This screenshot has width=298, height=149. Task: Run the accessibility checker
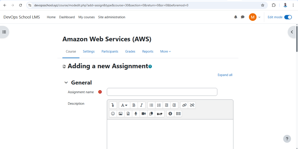[x=170, y=114]
